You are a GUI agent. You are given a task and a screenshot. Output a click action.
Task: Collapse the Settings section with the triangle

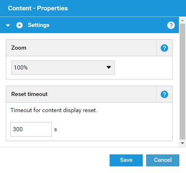click(8, 25)
